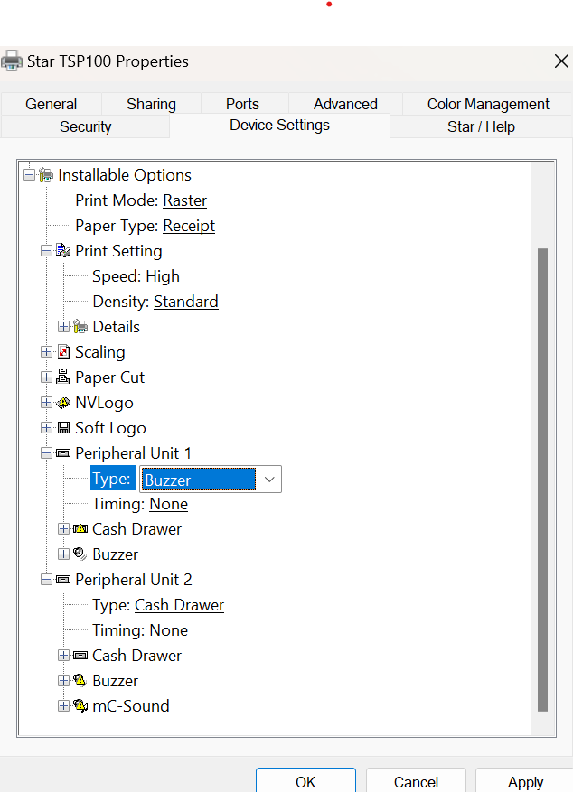Expand the Scaling node
This screenshot has height=792, width=573.
click(46, 352)
